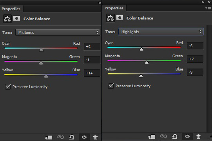
Task: Close the right Properties panel
Action: (209, 2)
